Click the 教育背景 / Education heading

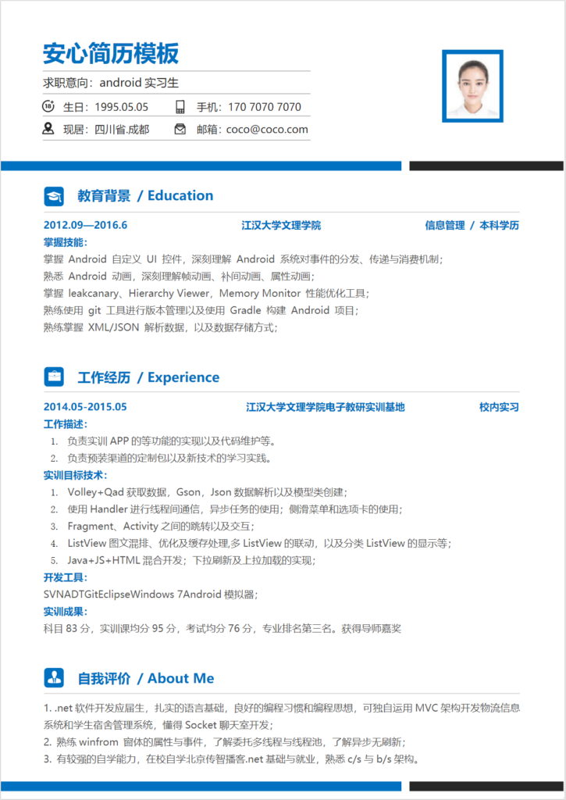tap(145, 195)
